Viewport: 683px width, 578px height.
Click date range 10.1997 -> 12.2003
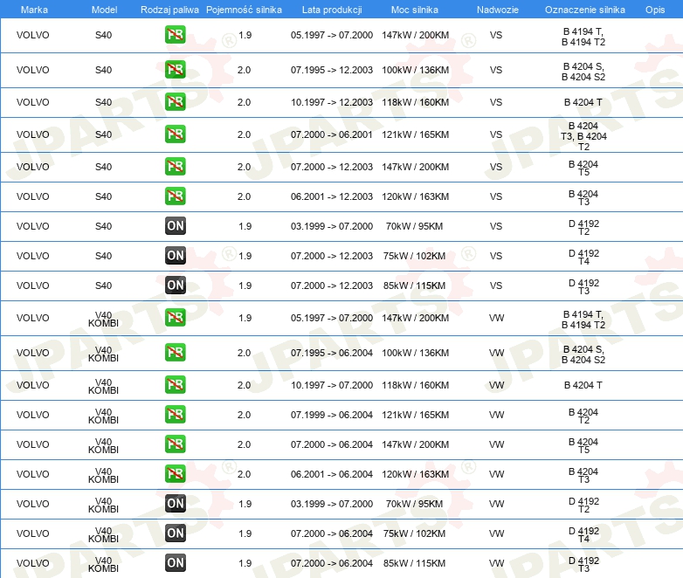coord(332,102)
